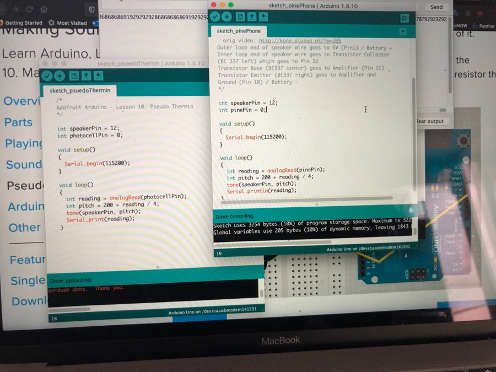Open the tab menu arrow in sketch_pinePhone
Image resolution: width=496 pixels, height=372 pixels.
point(403,31)
